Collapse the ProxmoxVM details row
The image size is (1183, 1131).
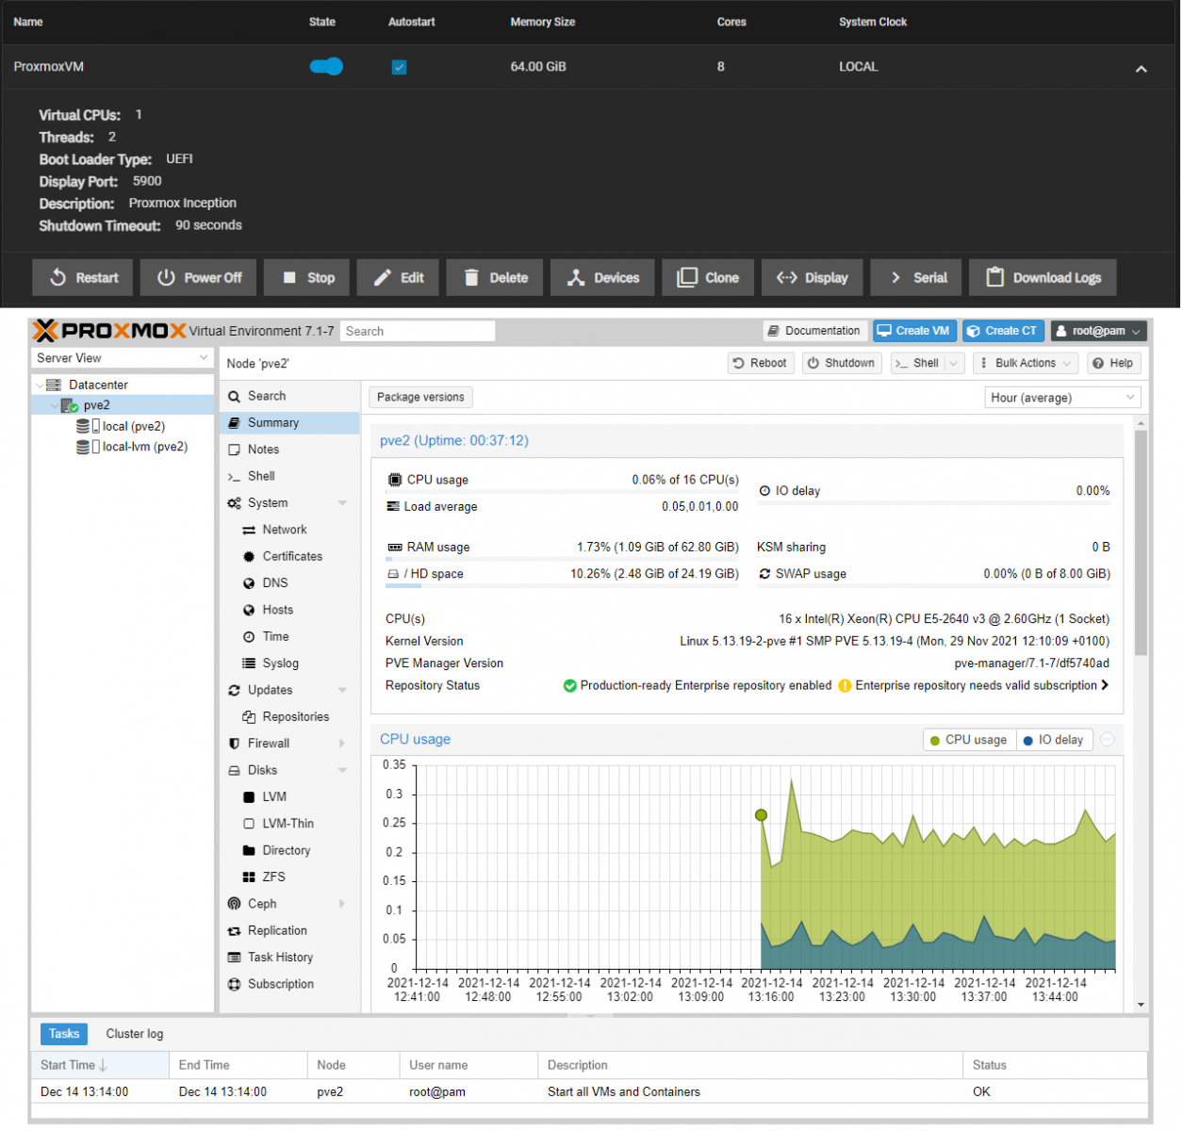pos(1142,69)
